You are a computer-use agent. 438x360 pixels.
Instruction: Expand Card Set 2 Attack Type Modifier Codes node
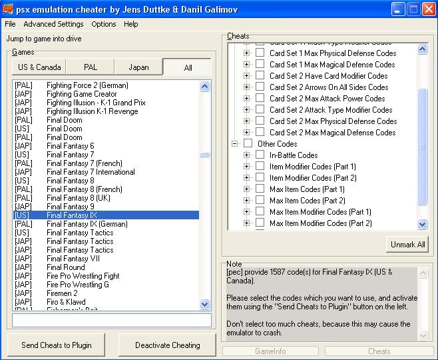point(246,109)
